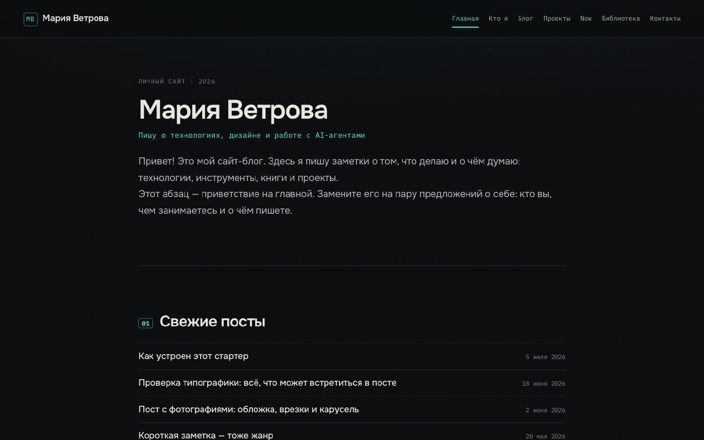Open the Проекты nav link
The width and height of the screenshot is (704, 440).
(557, 19)
